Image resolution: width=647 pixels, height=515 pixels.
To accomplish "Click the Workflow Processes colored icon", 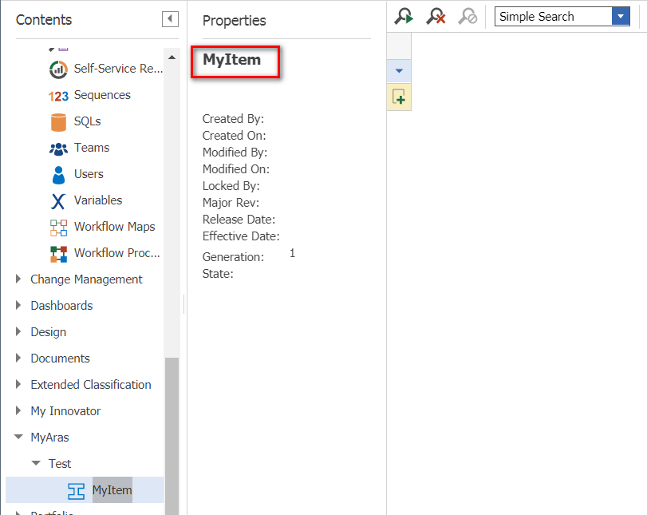I will (58, 254).
